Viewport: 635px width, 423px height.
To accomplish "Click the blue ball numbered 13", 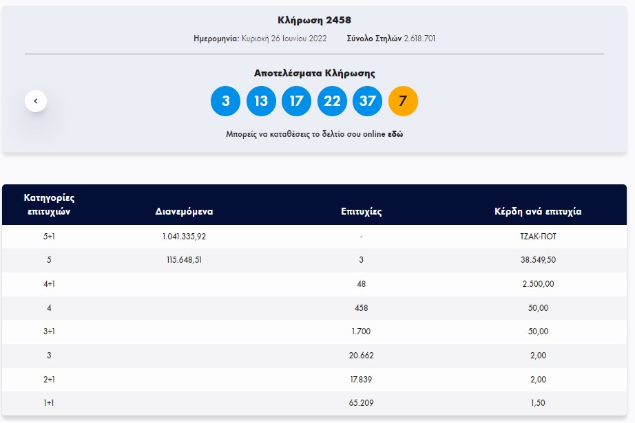I will [261, 101].
